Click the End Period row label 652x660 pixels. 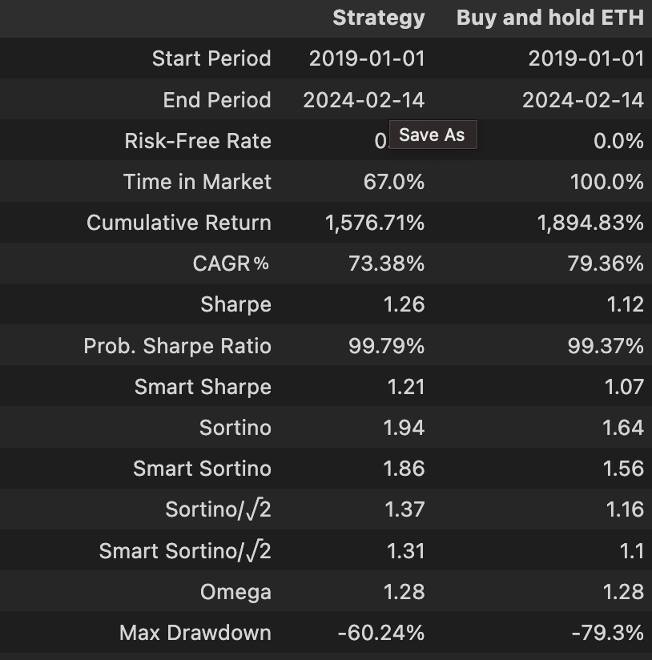[217, 100]
